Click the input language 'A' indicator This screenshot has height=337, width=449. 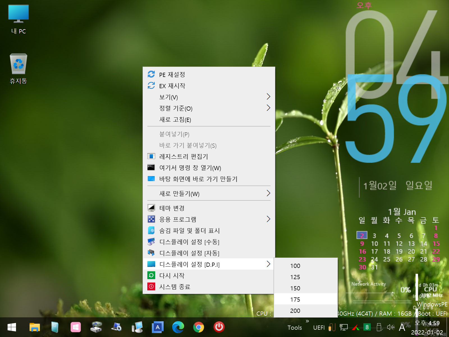coord(402,327)
